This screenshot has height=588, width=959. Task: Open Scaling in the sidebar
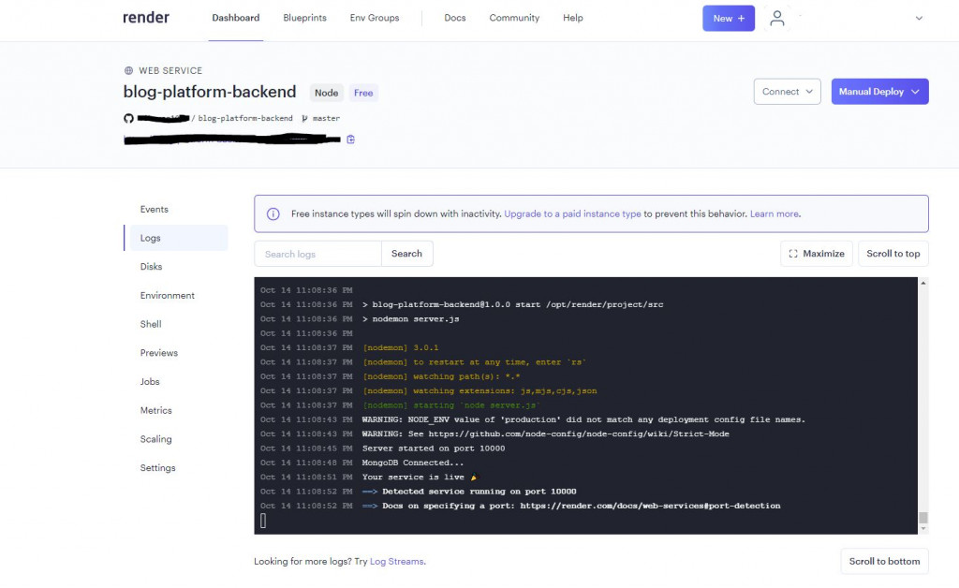pos(156,439)
